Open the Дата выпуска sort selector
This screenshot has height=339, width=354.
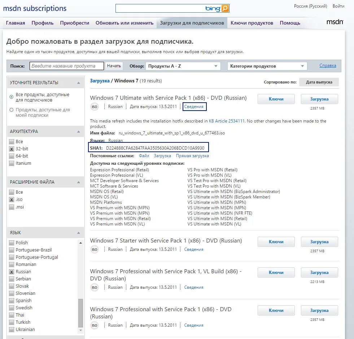point(319,82)
